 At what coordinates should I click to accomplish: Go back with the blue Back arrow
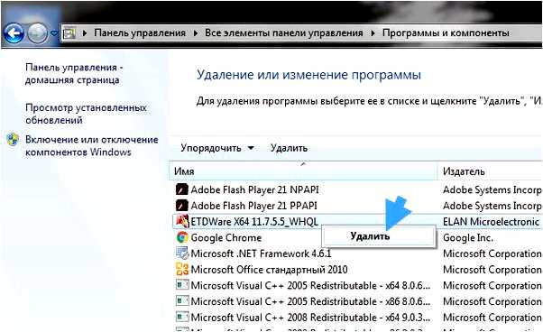(14, 33)
